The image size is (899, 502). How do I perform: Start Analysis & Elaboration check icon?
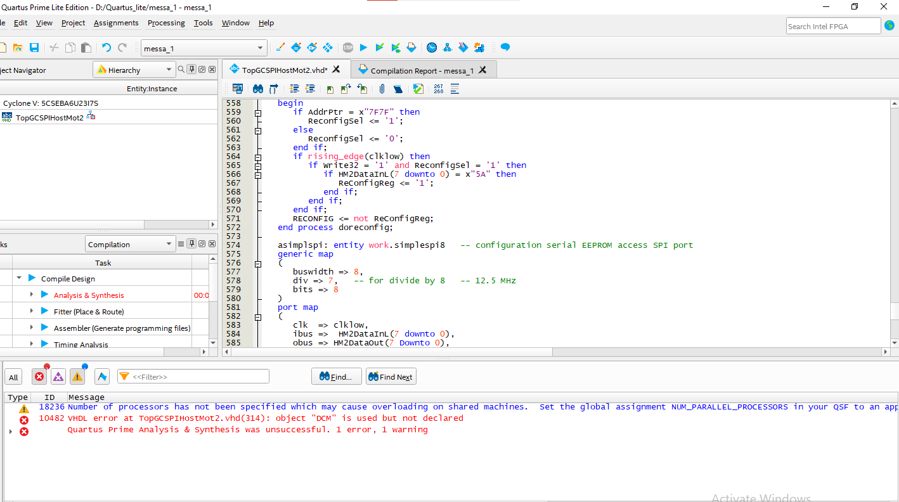coord(380,48)
